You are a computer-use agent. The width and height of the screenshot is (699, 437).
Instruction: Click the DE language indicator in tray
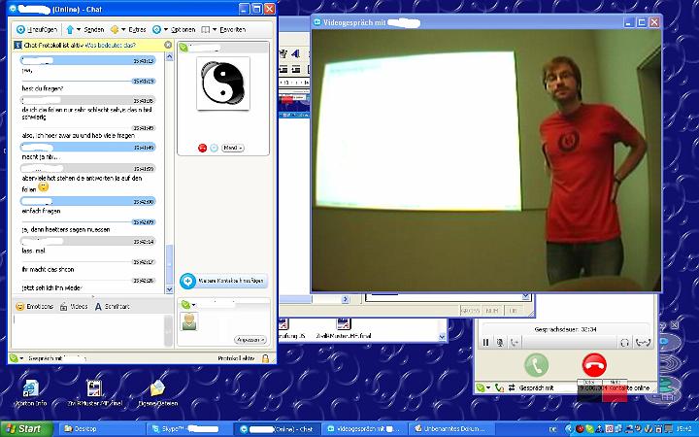tap(552, 429)
